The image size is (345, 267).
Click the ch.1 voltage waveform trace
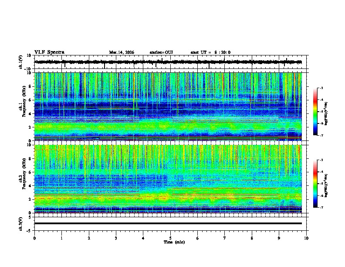point(168,62)
